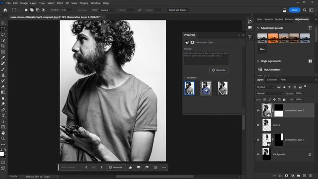Hide the Layer 1 layer

click(x=258, y=125)
